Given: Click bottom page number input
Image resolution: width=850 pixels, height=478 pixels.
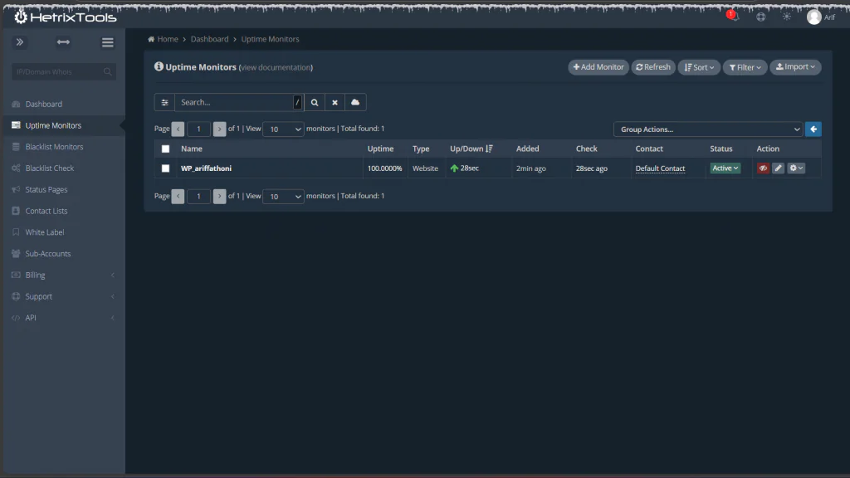Looking at the screenshot, I should point(198,196).
